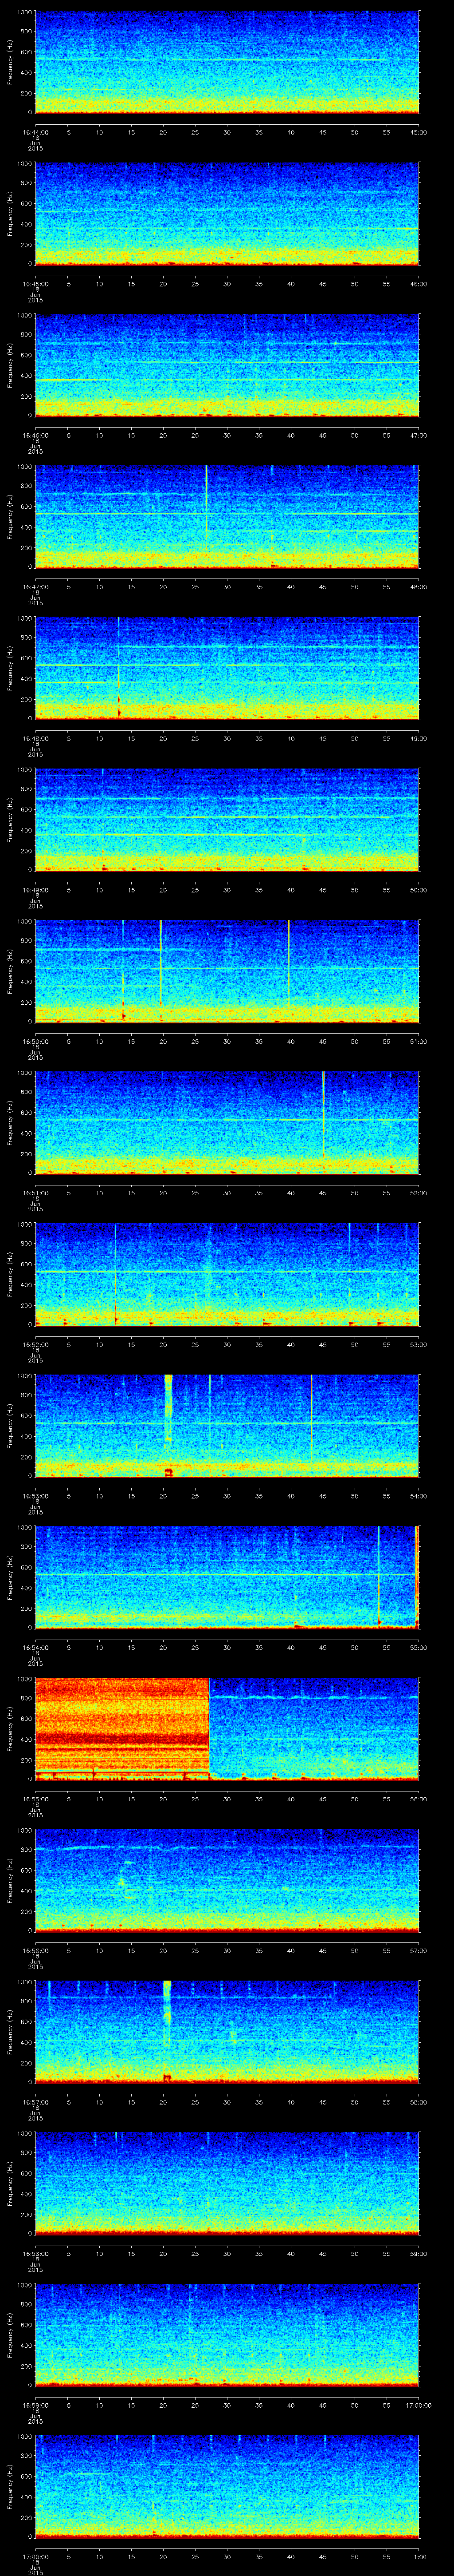This screenshot has height=2576, width=454.
Task: Select the spectrogram panel starting at 16:47:00
Action: point(227,516)
